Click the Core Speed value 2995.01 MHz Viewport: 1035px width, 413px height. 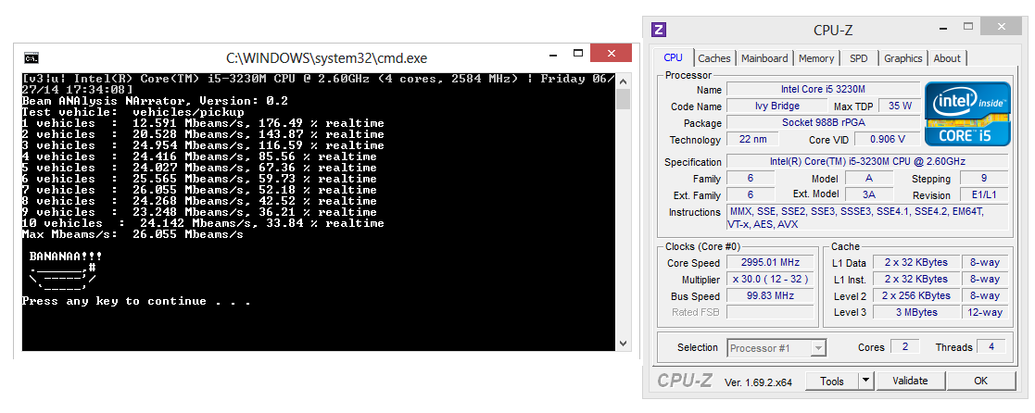(x=772, y=263)
